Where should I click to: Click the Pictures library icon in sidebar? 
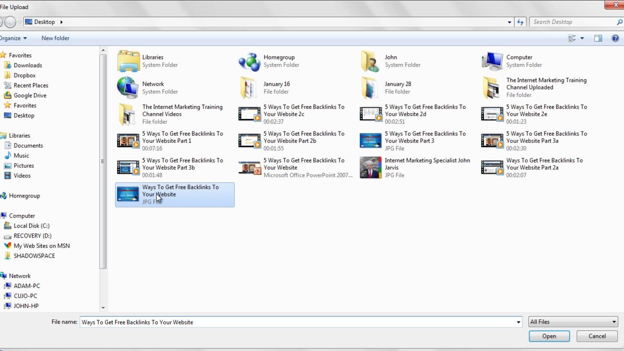pyautogui.click(x=7, y=166)
